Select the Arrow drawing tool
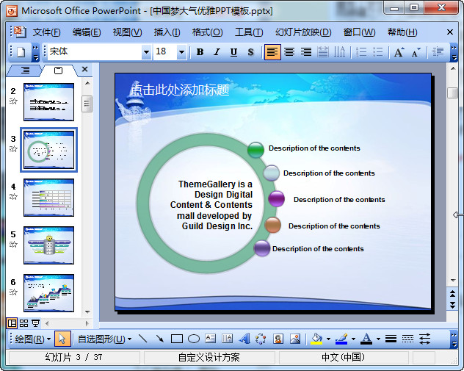The height and width of the screenshot is (371, 464). 160,339
